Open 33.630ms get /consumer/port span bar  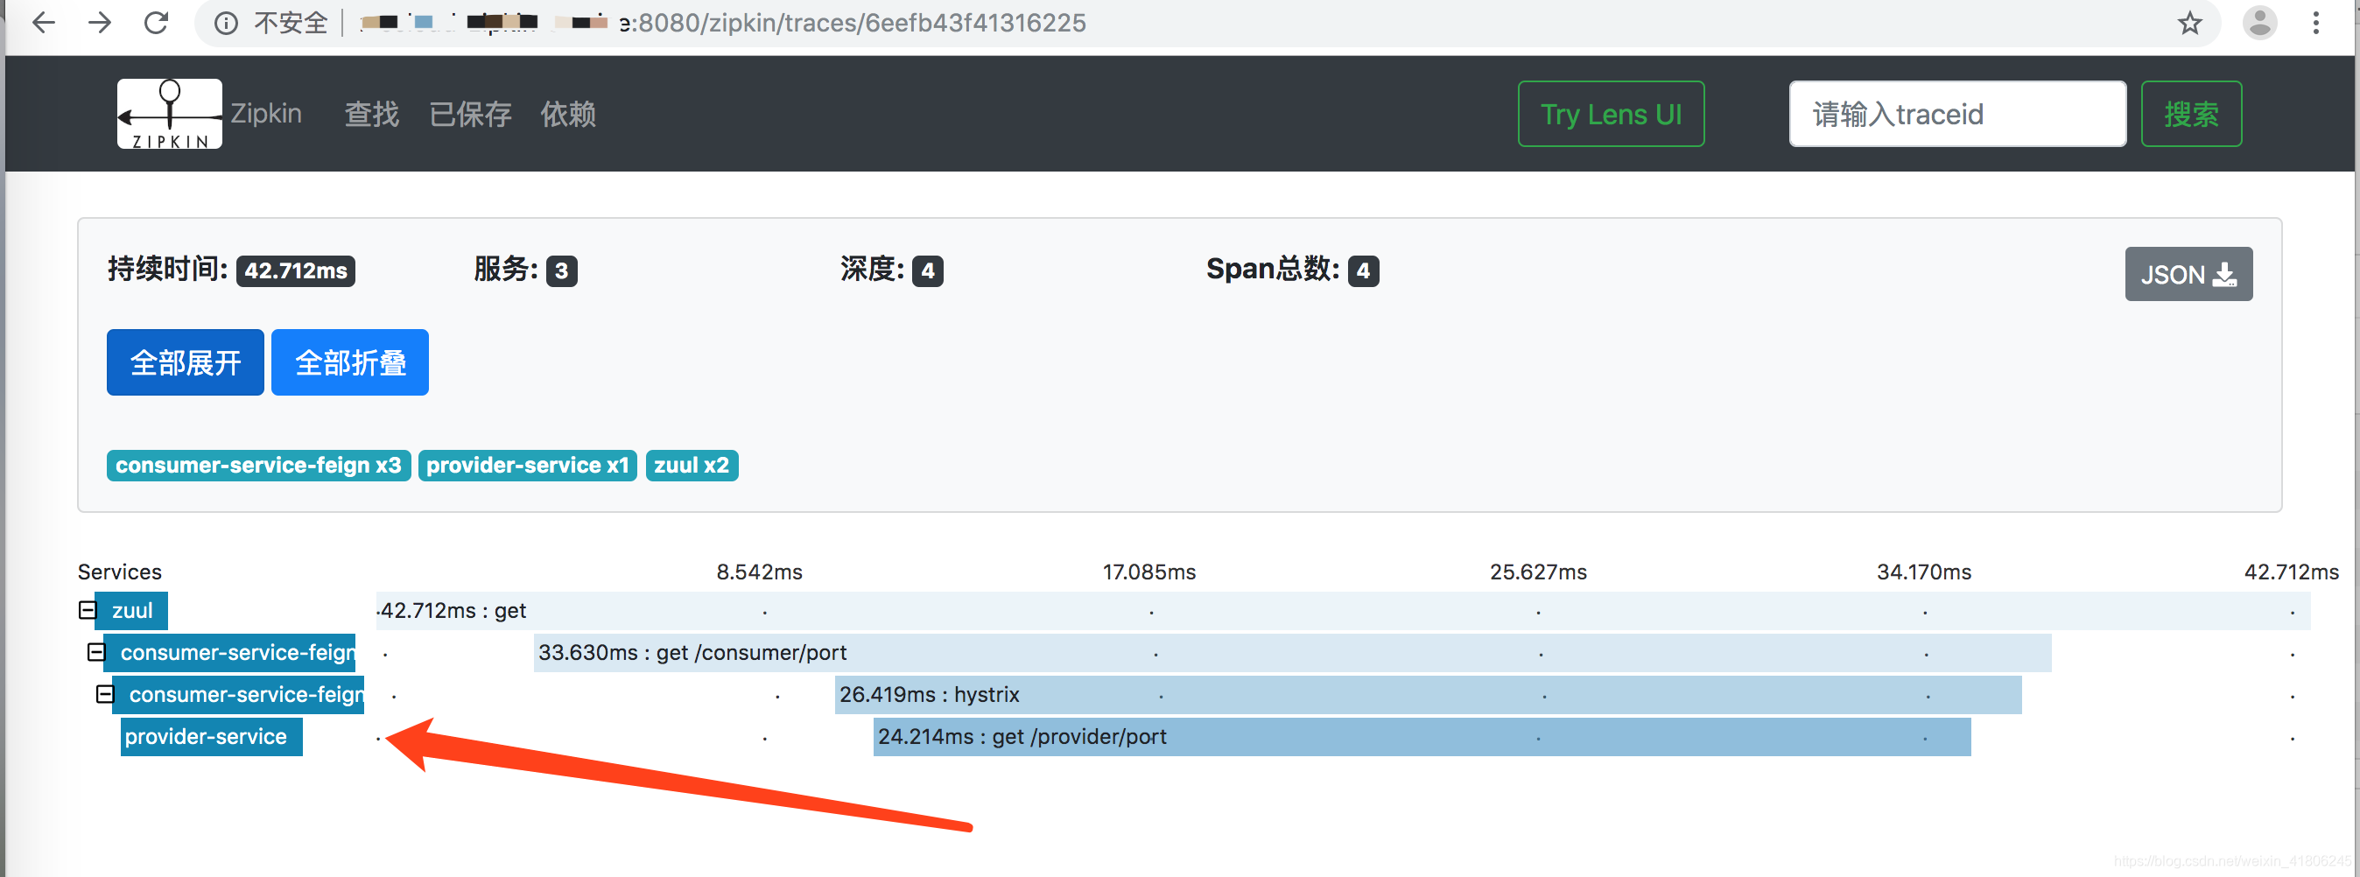pos(1293,654)
